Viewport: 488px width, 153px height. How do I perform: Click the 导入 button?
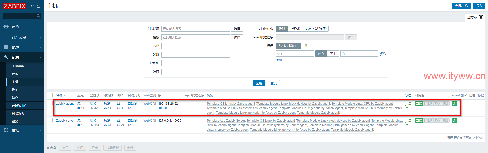pyautogui.click(x=479, y=6)
